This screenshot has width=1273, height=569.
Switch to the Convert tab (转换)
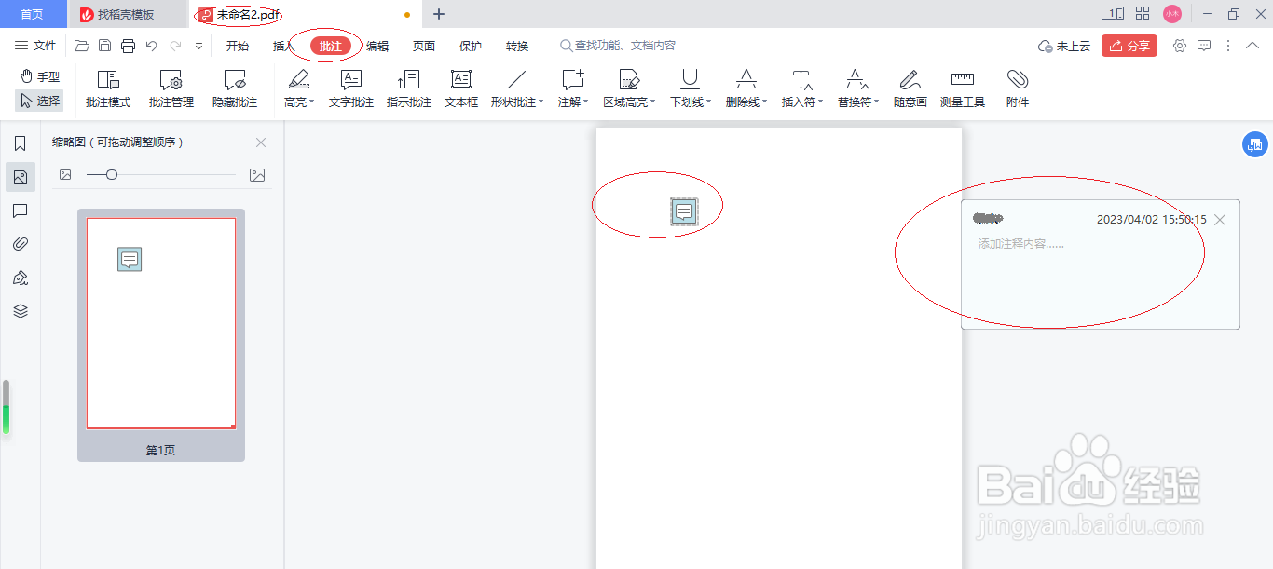[517, 46]
